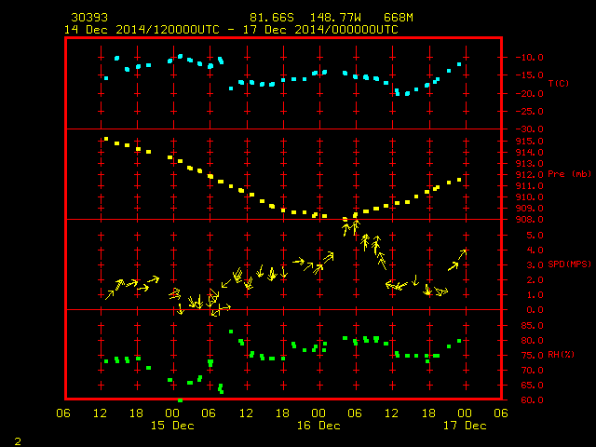This screenshot has width=596, height=447.
Task: Click the -30.0 temperature tick value
Action: [x=529, y=129]
